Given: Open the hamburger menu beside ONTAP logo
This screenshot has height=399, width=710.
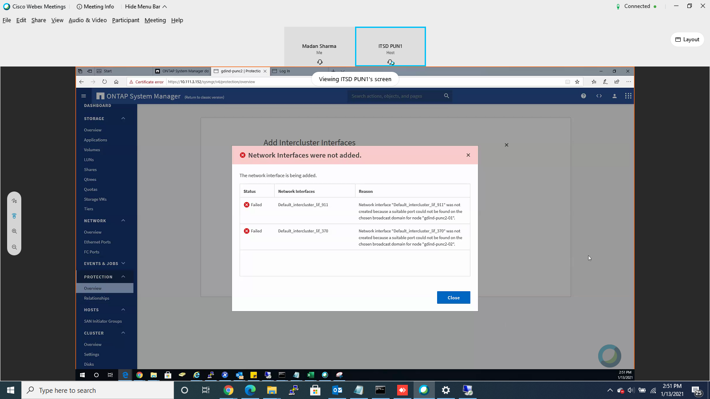Looking at the screenshot, I should point(83,96).
